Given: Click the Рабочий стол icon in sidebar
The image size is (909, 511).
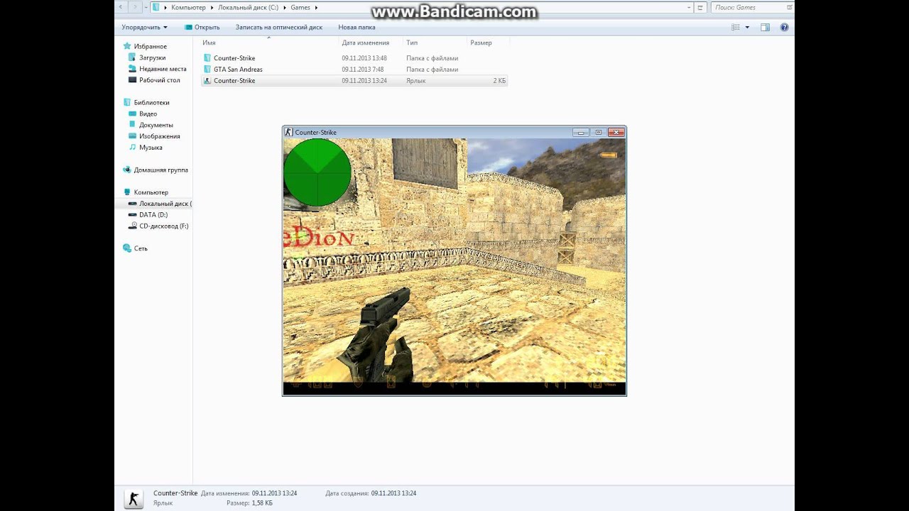Looking at the screenshot, I should pos(133,80).
